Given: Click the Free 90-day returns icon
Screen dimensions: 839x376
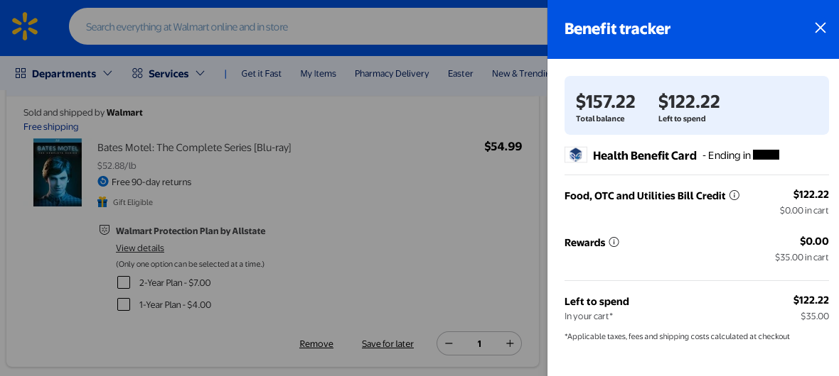Looking at the screenshot, I should (102, 182).
